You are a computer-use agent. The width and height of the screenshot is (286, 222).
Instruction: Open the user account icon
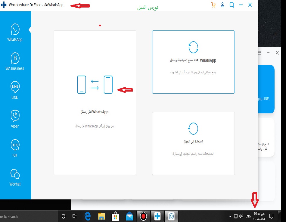click(222, 5)
